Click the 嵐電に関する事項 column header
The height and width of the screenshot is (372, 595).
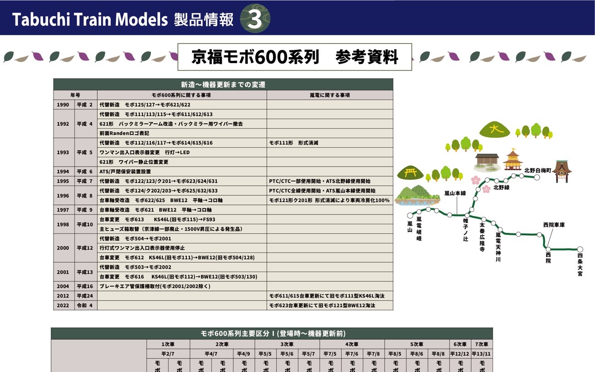[330, 95]
